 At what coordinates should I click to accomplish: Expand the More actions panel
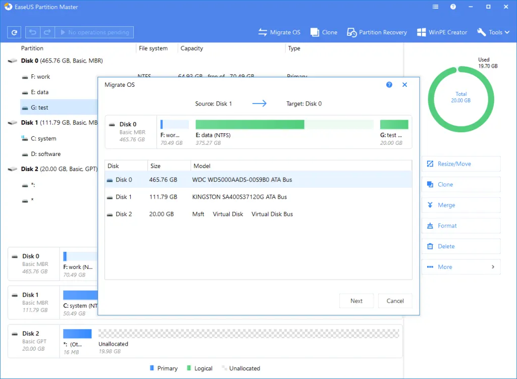[460, 266]
